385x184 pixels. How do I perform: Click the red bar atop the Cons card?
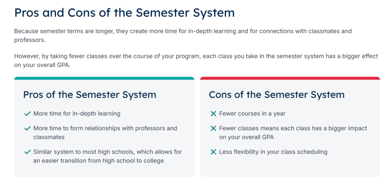click(290, 78)
